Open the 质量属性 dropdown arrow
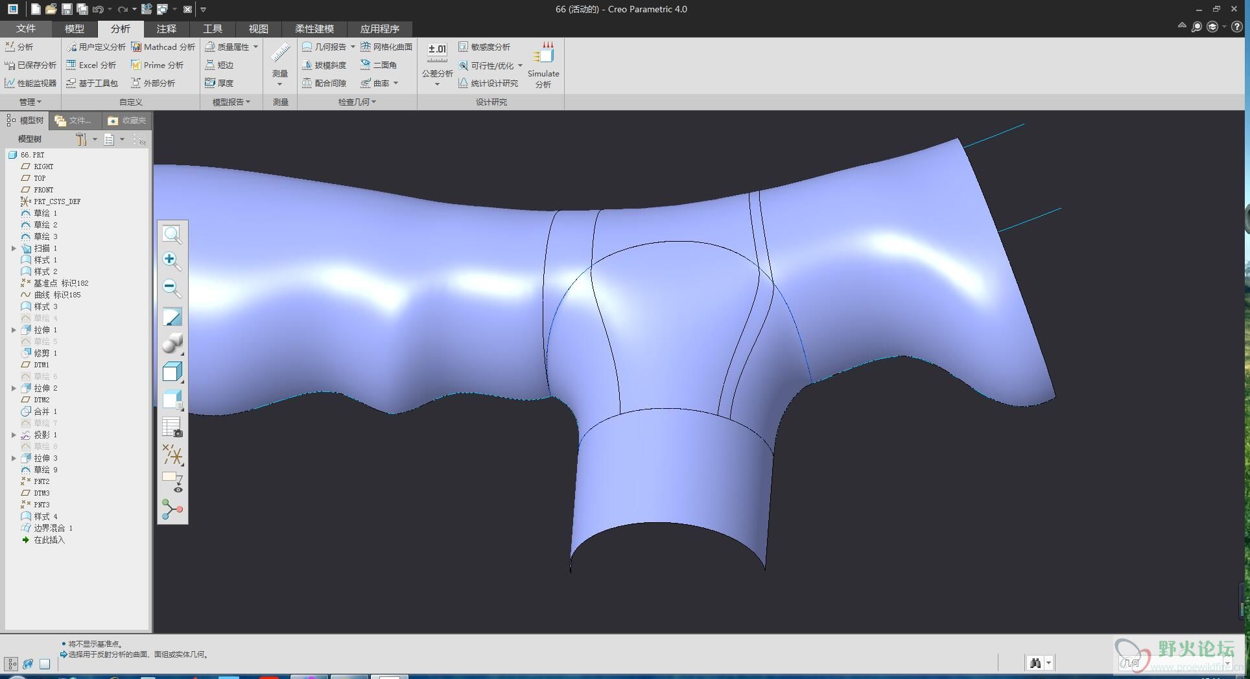This screenshot has height=679, width=1250. tap(255, 47)
